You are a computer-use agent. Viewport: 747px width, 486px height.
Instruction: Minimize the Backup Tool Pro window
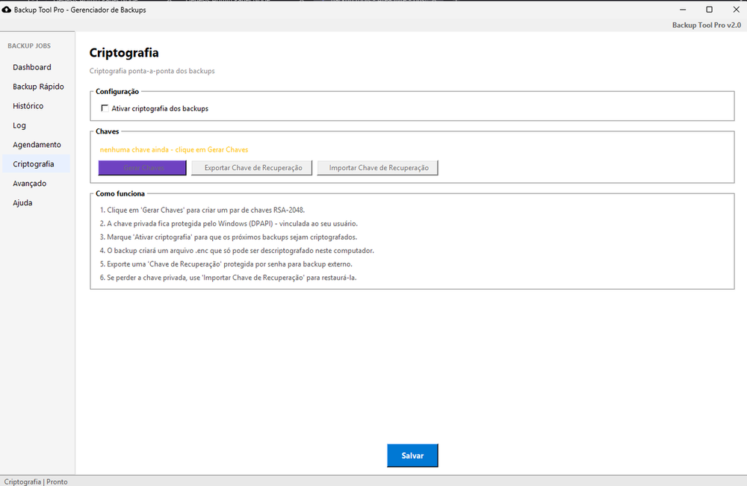tap(683, 10)
